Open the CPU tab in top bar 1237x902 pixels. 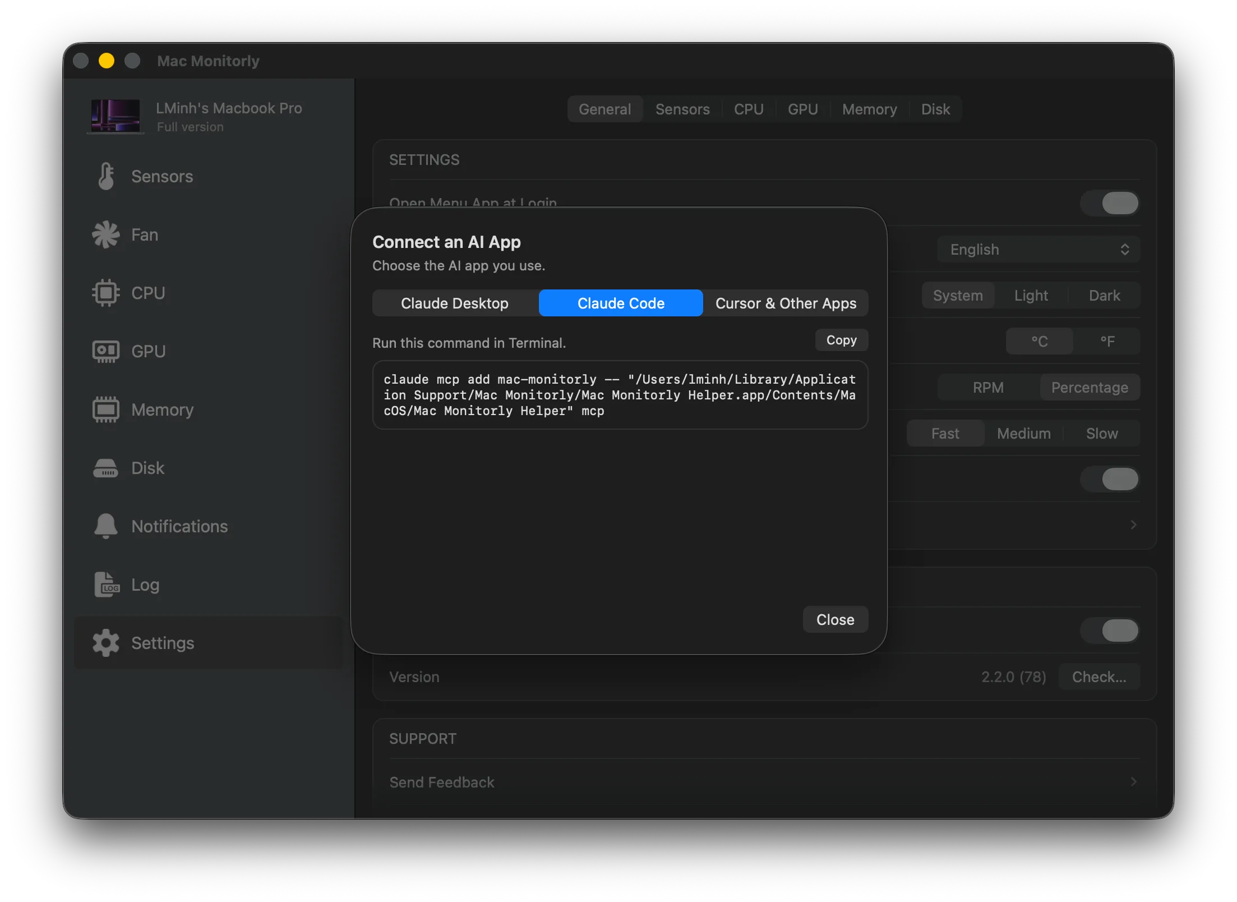[x=749, y=109]
